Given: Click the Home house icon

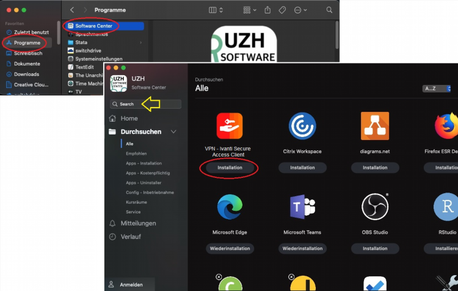Looking at the screenshot, I should (112, 118).
